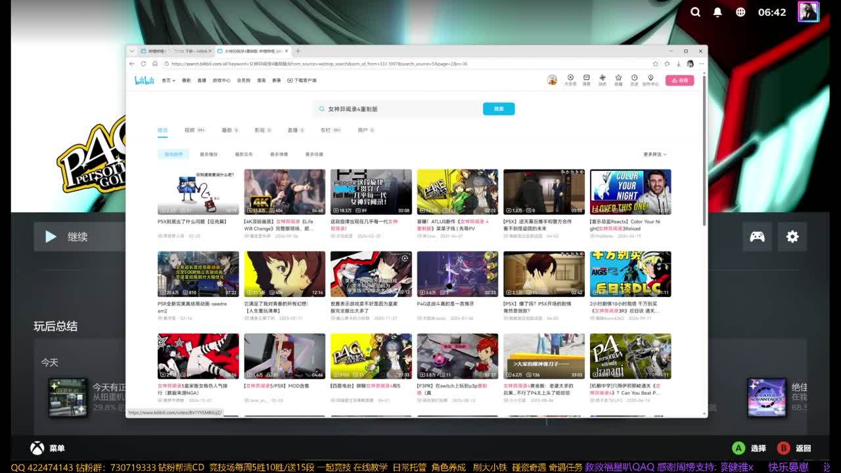Open the Color Your Night video thumbnail
841x473 pixels.
pyautogui.click(x=630, y=192)
